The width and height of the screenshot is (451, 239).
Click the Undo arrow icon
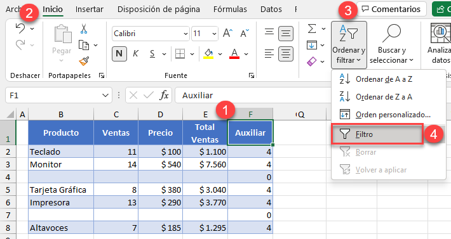click(x=20, y=29)
